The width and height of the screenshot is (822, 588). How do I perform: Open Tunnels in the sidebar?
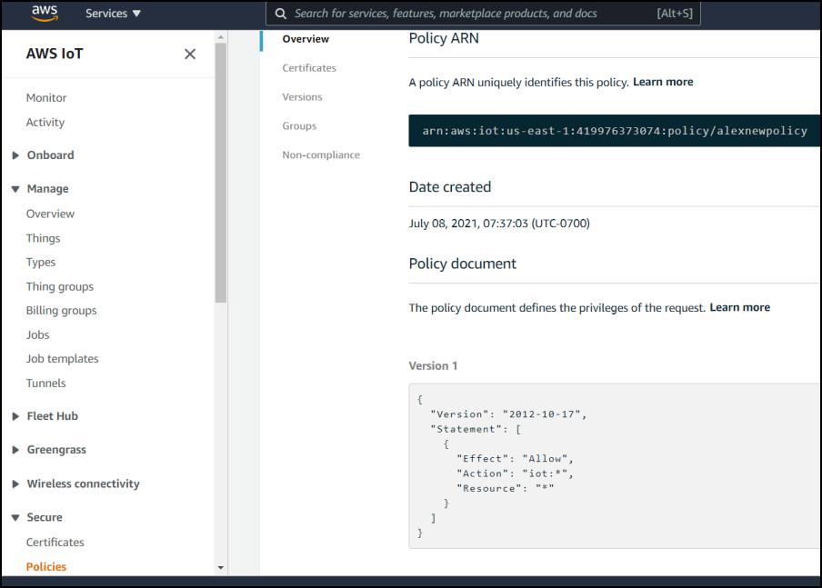click(46, 384)
